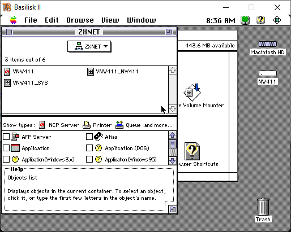Select the VNW411 object name
The image size is (291, 232).
click(x=23, y=72)
